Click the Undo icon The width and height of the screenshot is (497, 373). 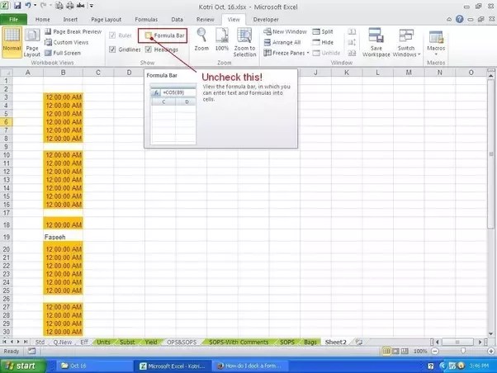[x=28, y=6]
